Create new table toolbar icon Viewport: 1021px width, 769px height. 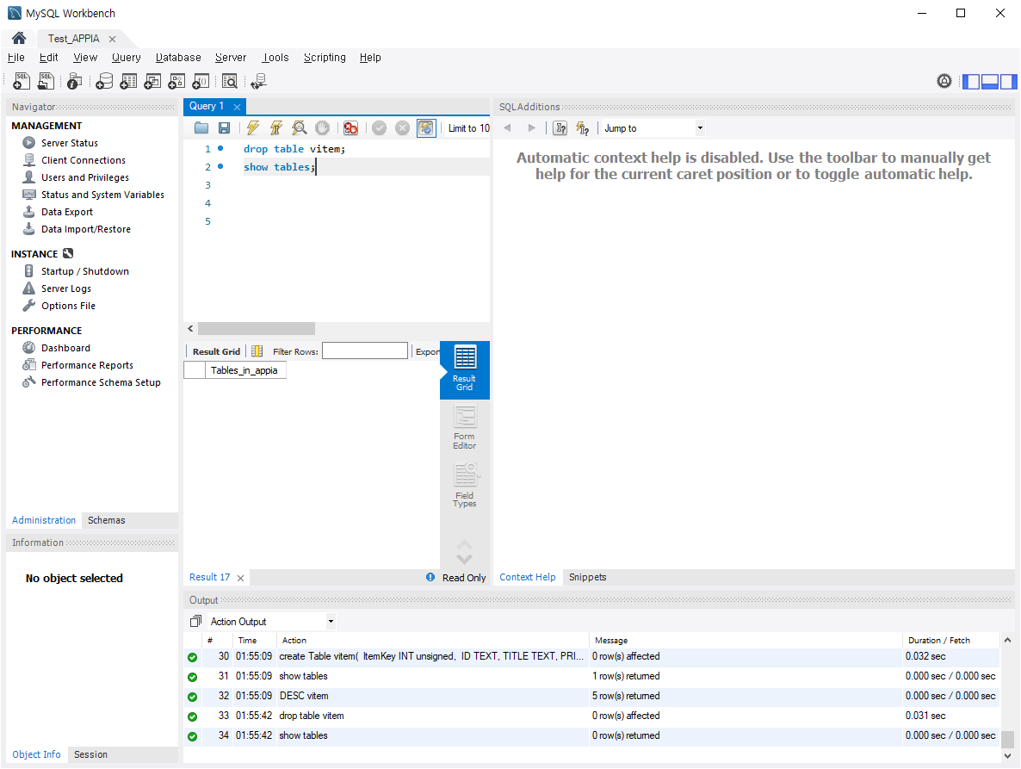[x=128, y=81]
